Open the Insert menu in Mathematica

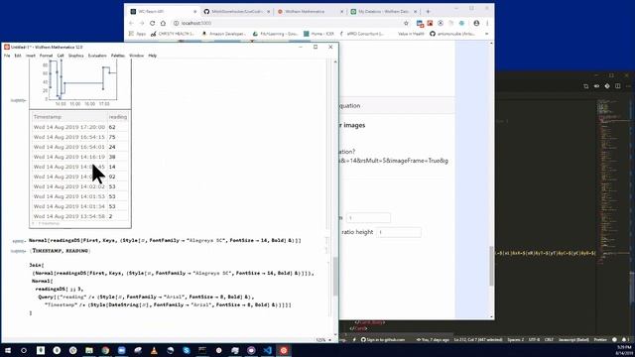point(31,56)
